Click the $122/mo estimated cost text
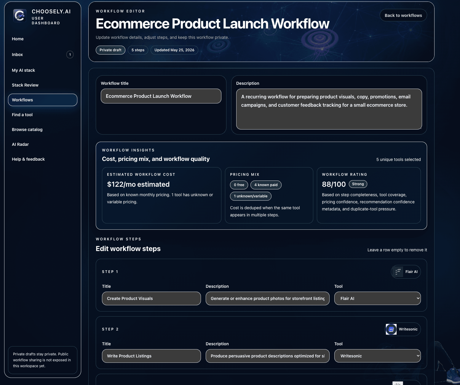460x385 pixels. (x=138, y=184)
